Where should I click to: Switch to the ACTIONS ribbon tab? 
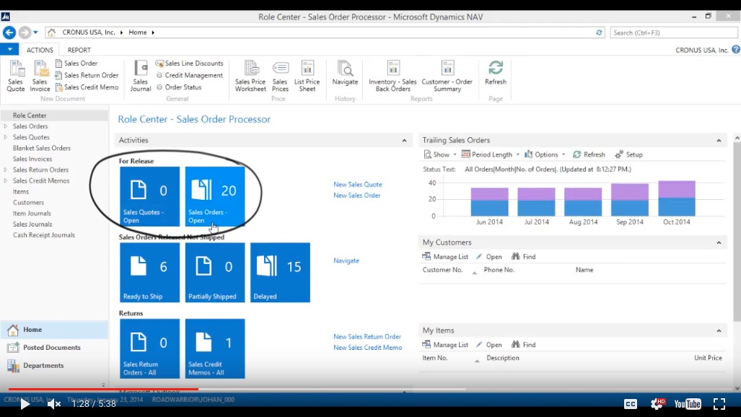pyautogui.click(x=40, y=50)
